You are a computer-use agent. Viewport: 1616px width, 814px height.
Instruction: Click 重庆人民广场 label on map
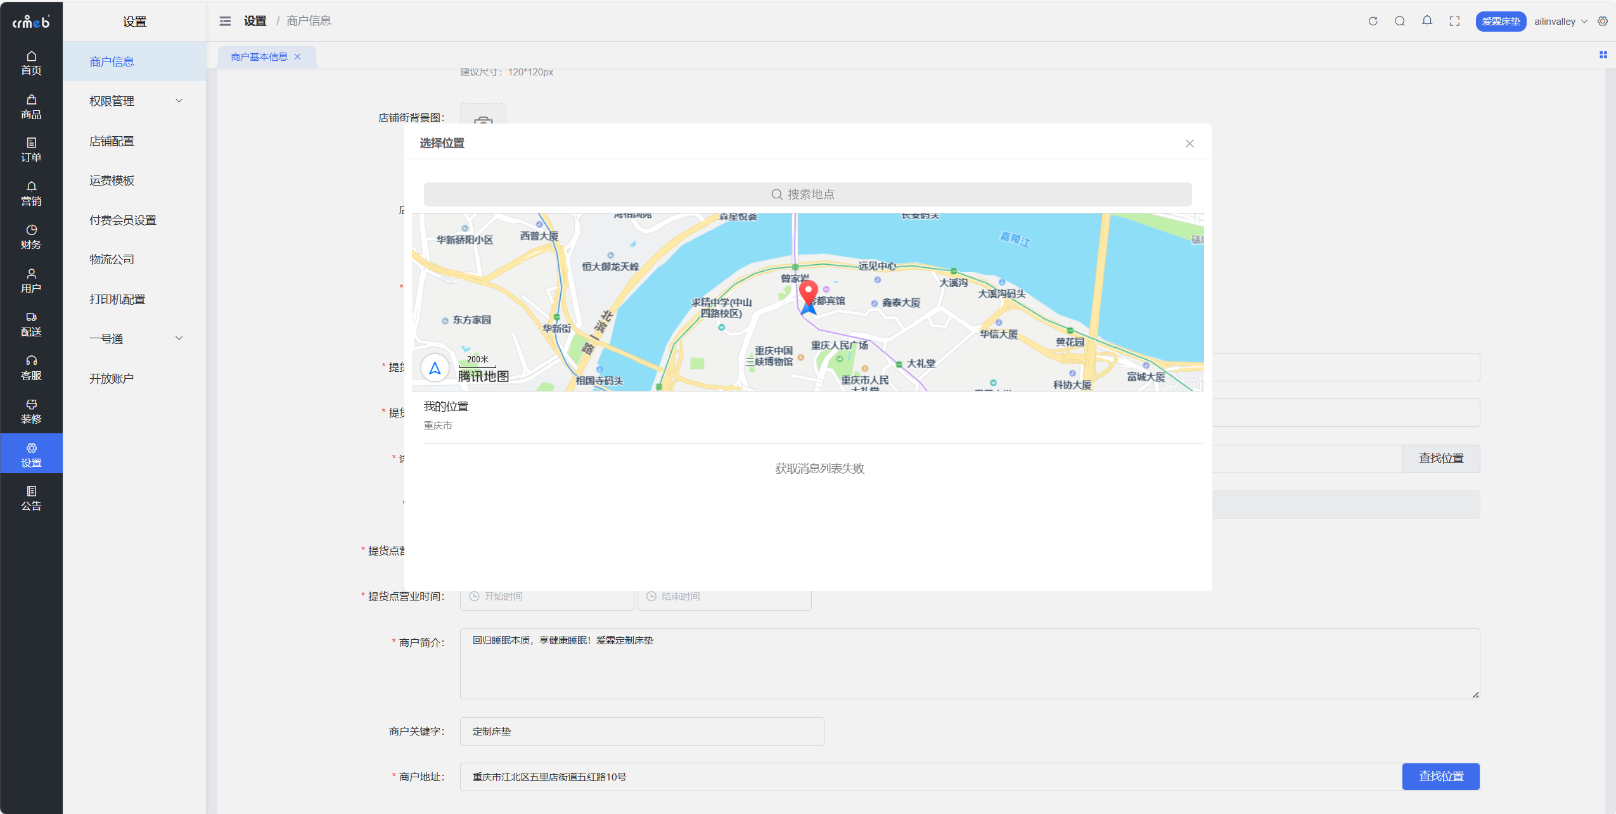pos(839,345)
